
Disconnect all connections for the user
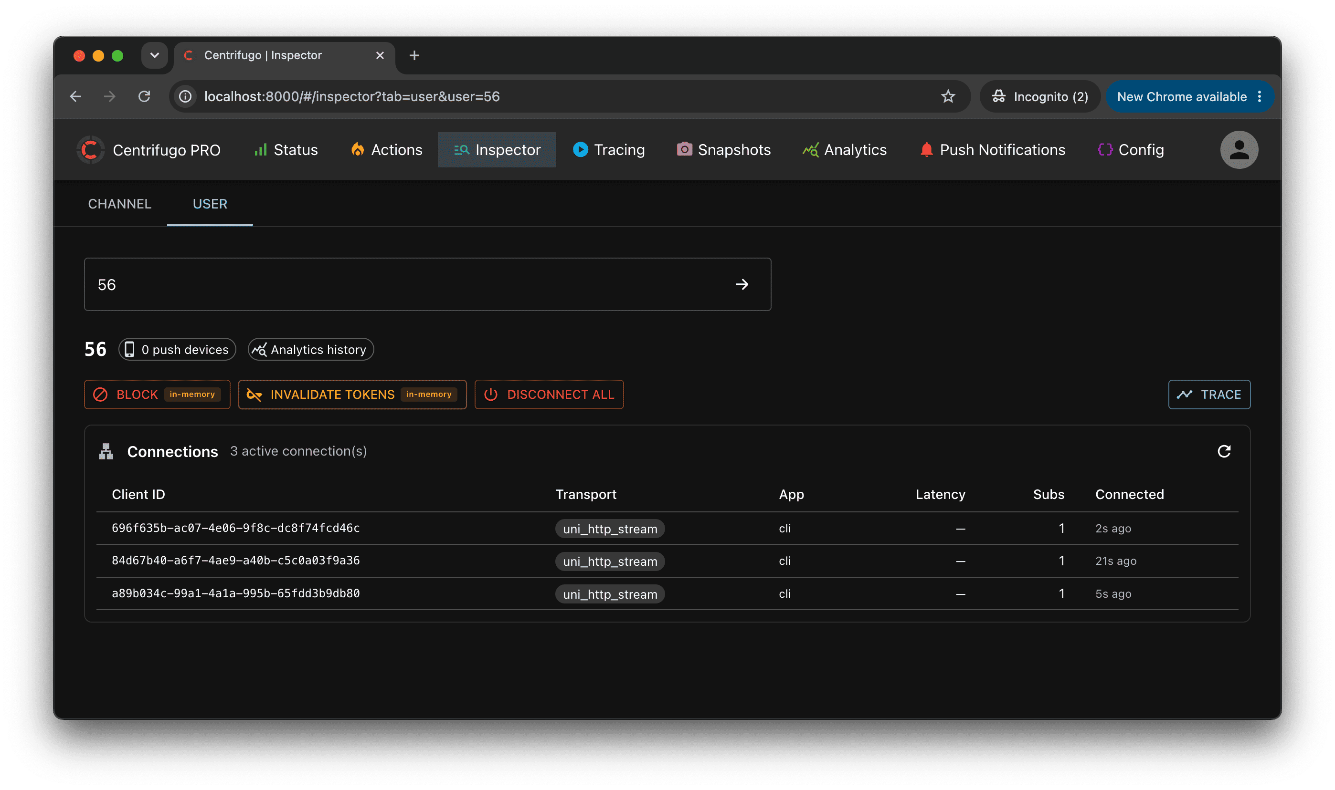pyautogui.click(x=549, y=395)
